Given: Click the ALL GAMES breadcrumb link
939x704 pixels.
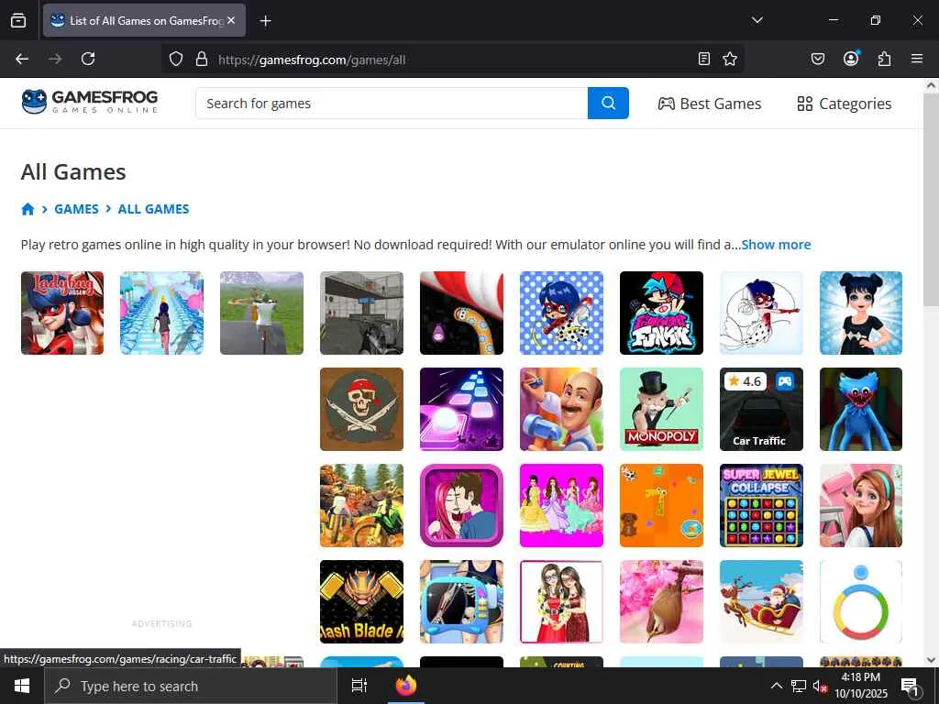Looking at the screenshot, I should coord(153,209).
